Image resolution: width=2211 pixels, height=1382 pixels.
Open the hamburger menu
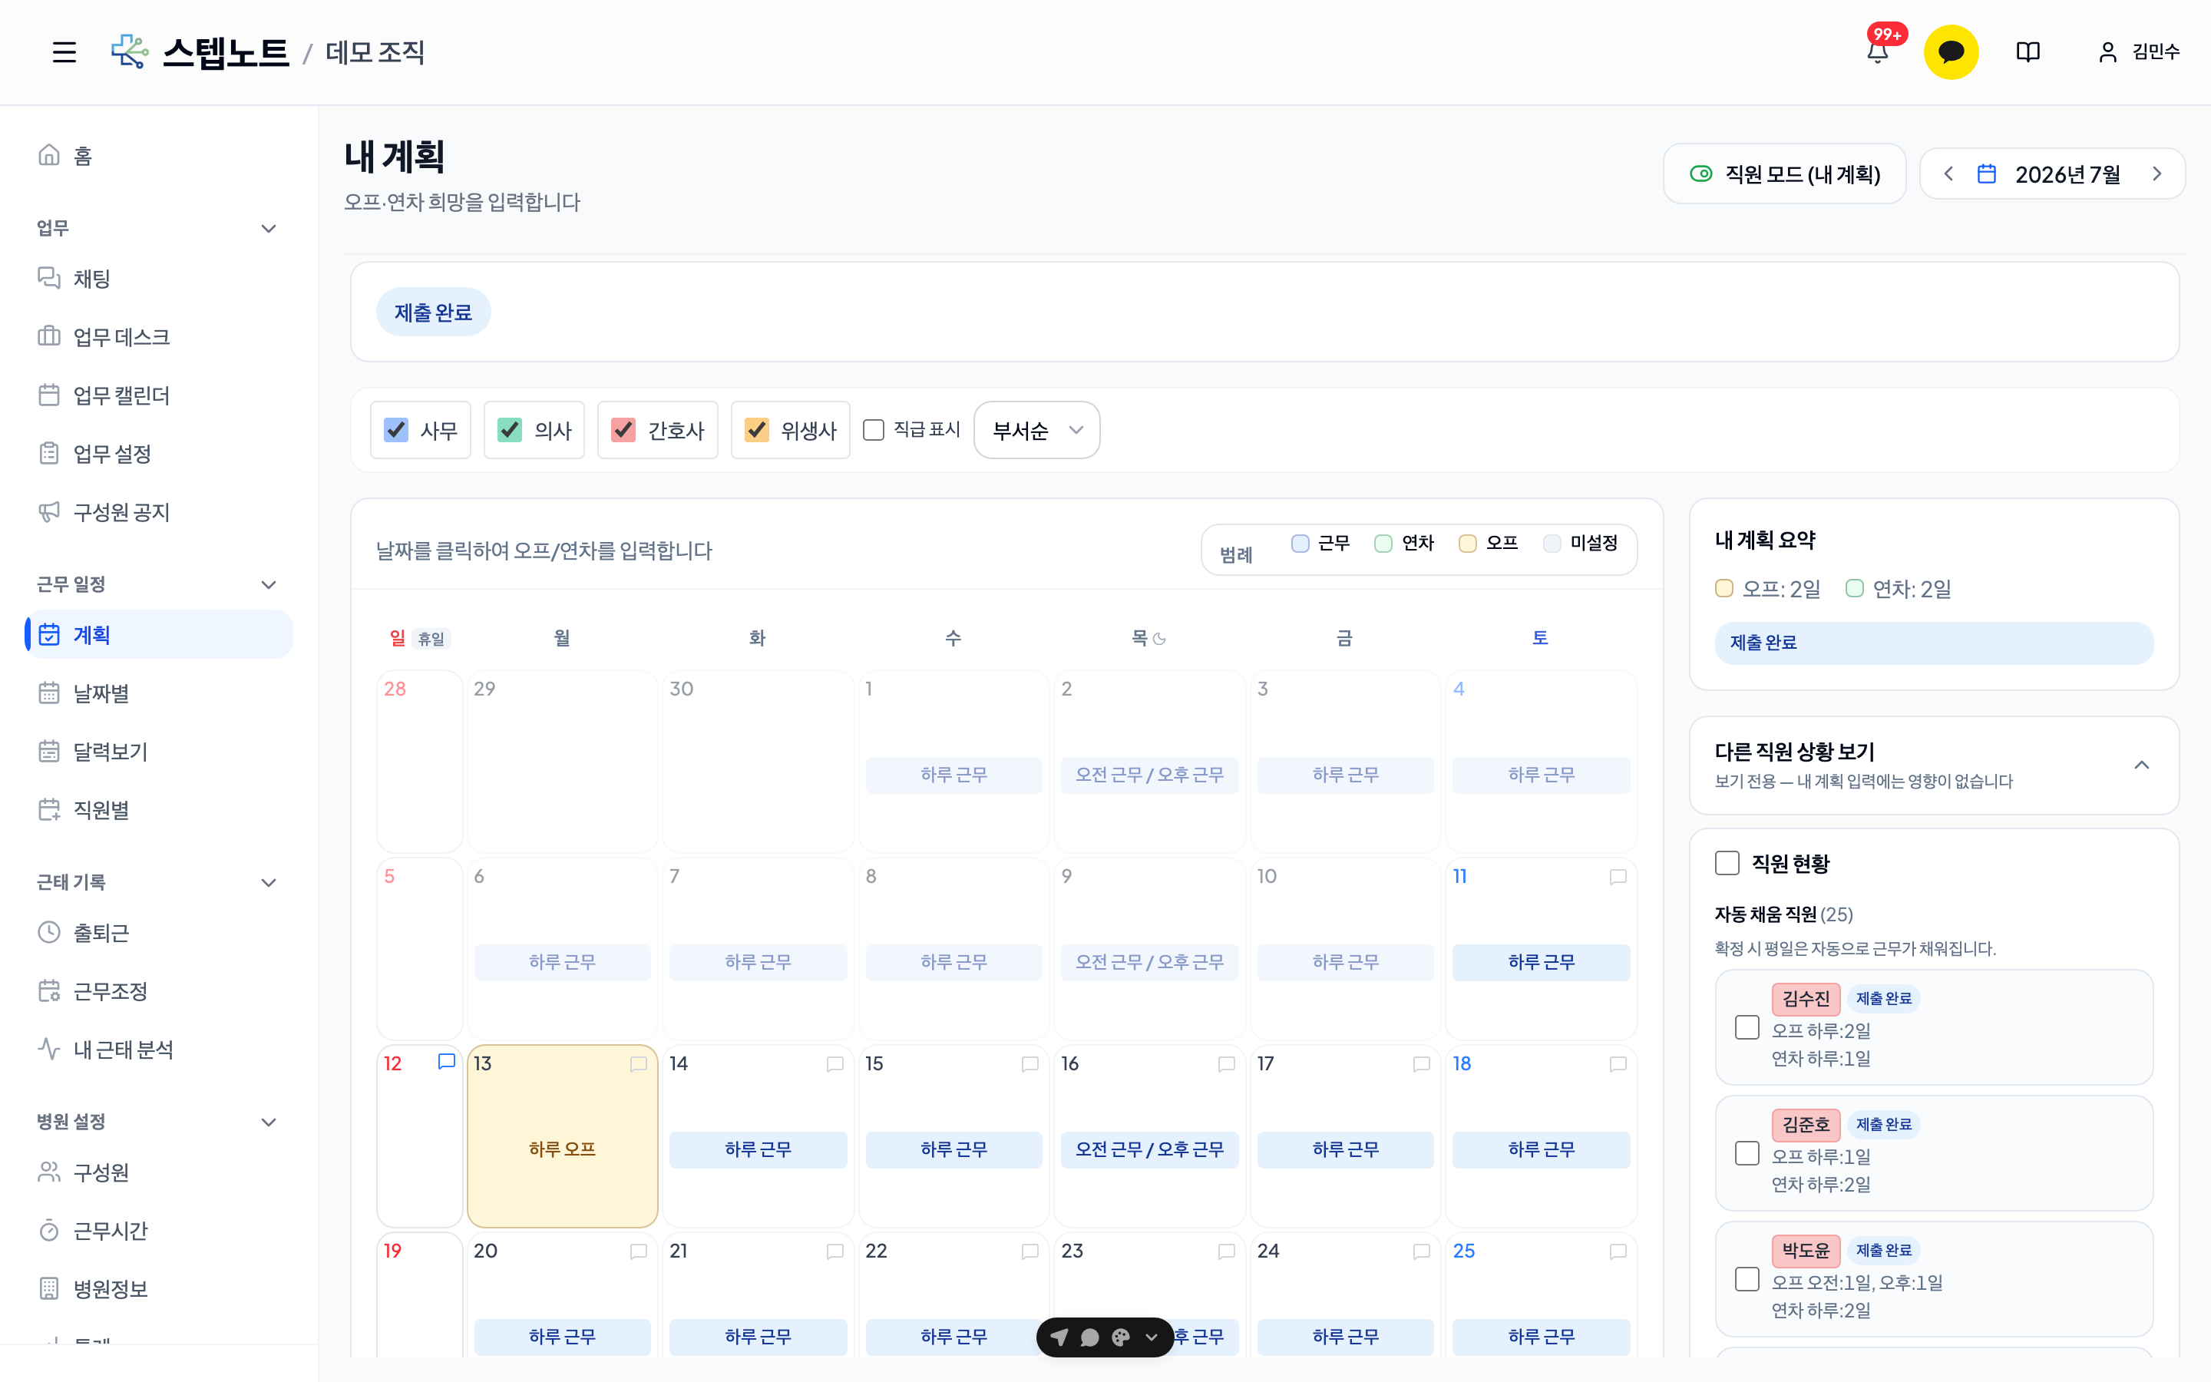pos(64,52)
